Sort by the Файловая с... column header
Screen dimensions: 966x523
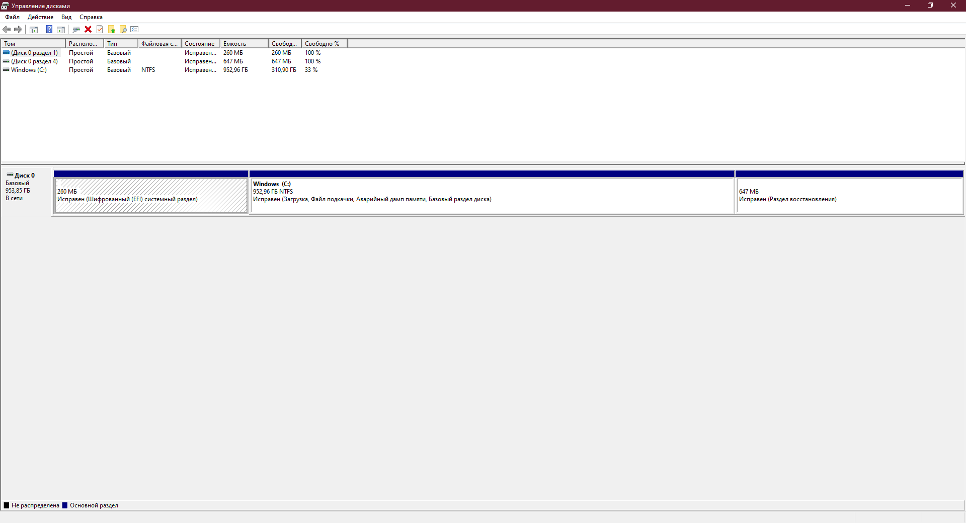(x=159, y=44)
